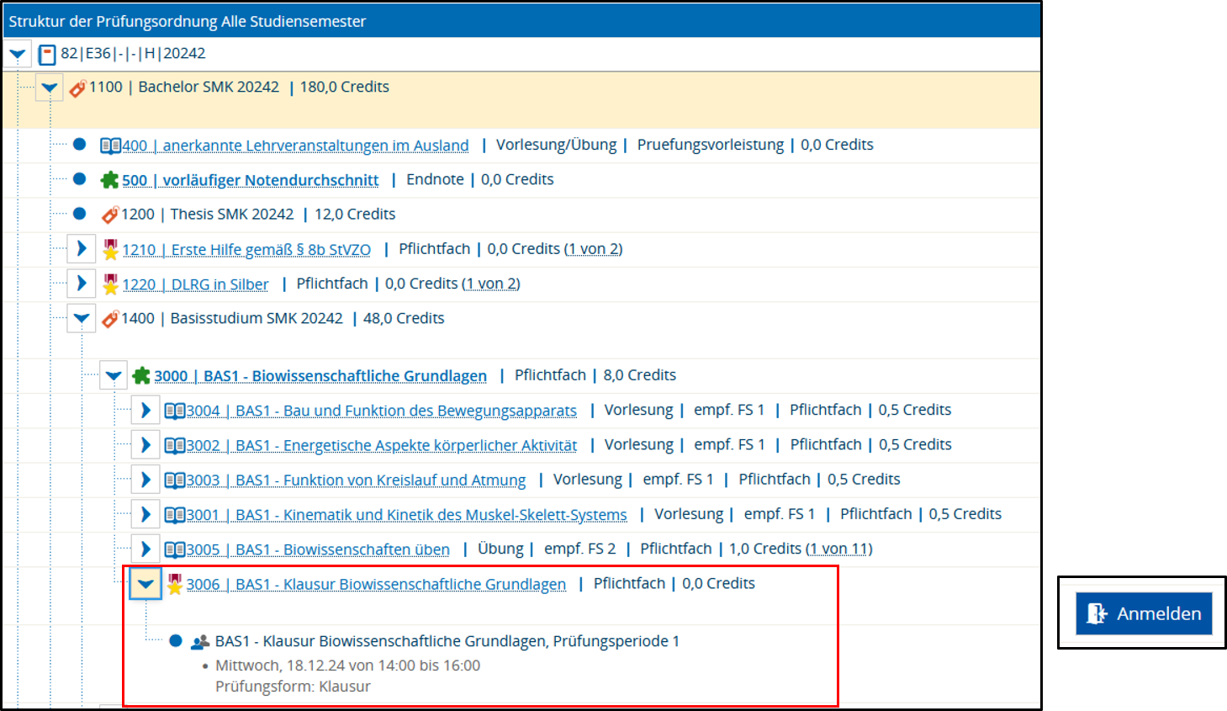
Task: Open link 3006 Klausur Biowissenschaftliche Grundlagen
Action: point(376,584)
